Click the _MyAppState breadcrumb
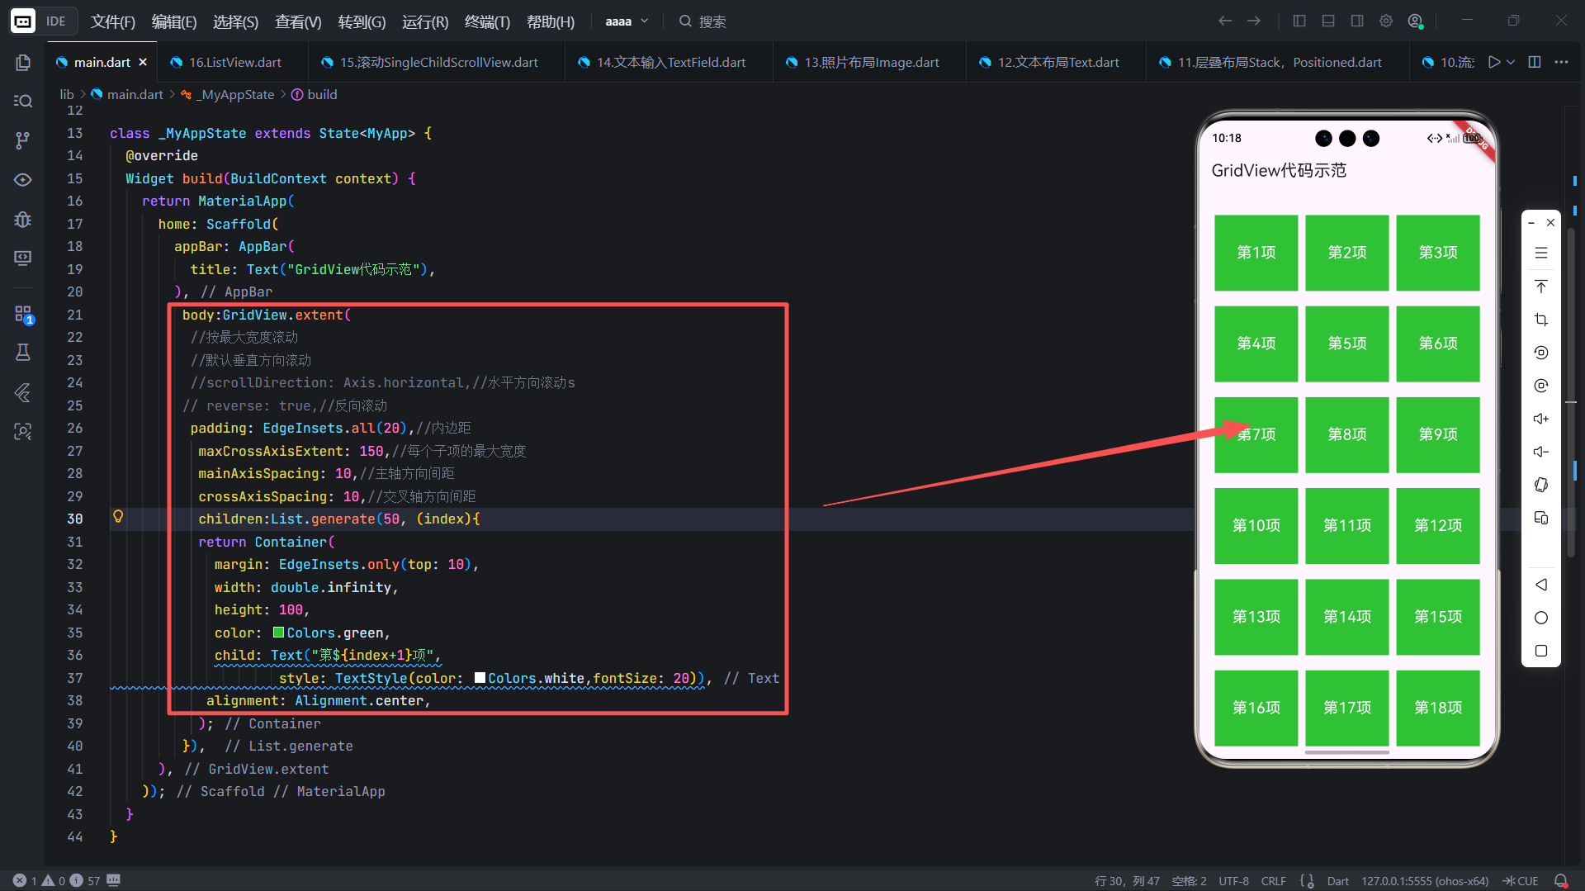 (x=234, y=94)
